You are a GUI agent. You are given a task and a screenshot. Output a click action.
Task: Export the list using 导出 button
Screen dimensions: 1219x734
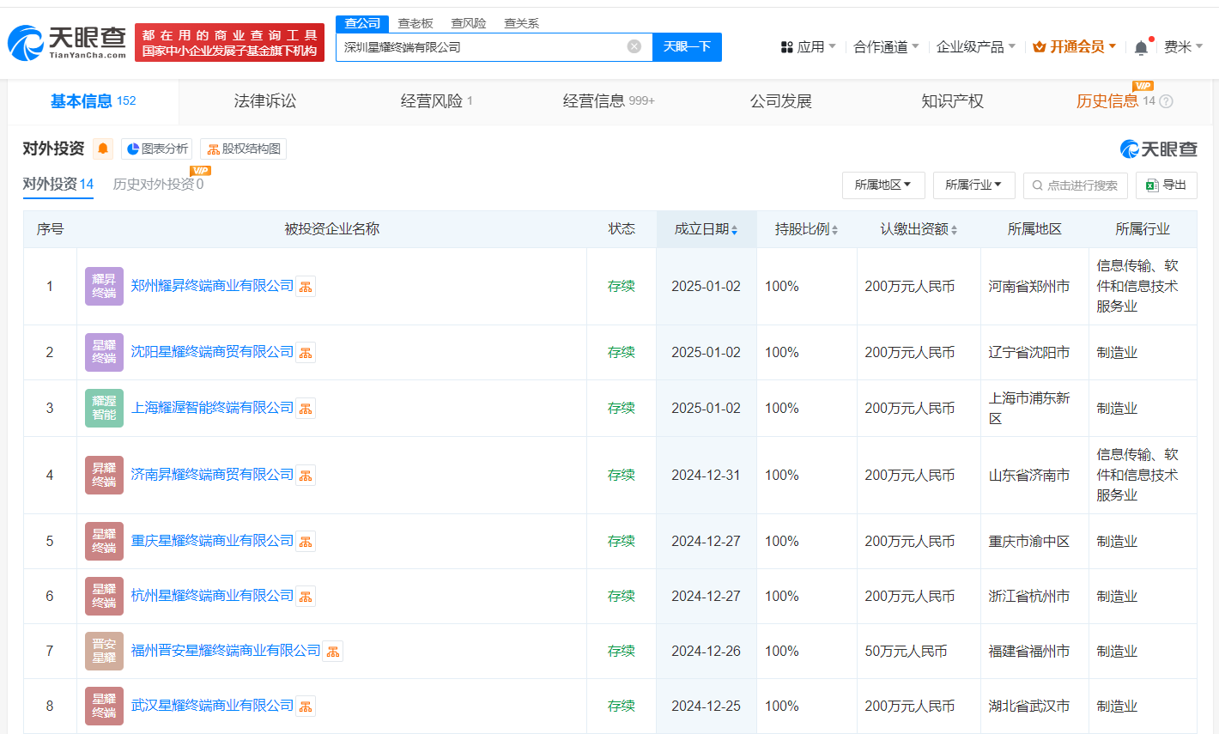pyautogui.click(x=1166, y=185)
